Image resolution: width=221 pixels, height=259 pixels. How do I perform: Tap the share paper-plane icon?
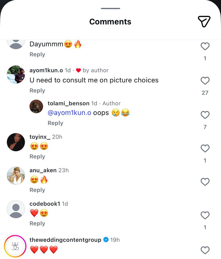pyautogui.click(x=204, y=22)
